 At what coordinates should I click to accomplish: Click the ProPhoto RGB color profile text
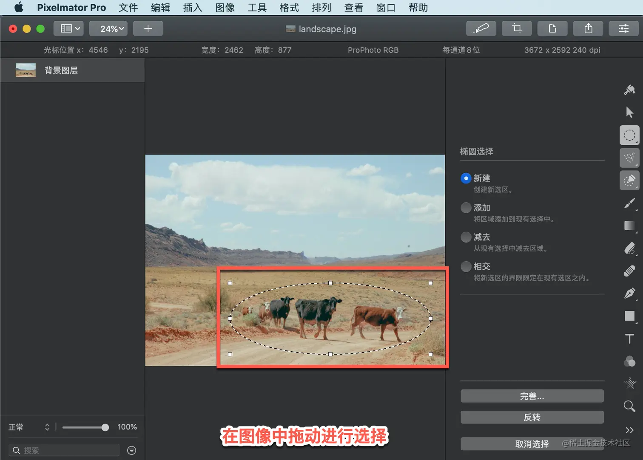point(373,50)
